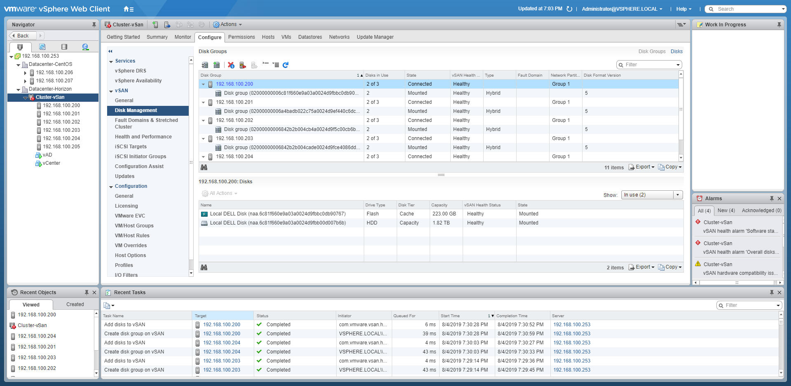Screen dimensions: 791x386
Task: Click the create new disk group icon
Action: [217, 65]
